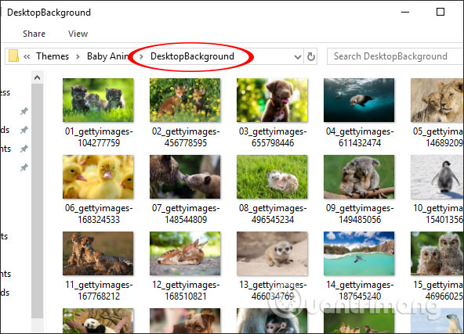Select koala thumbnail 09_gettyimages-149485056

[x=359, y=177]
